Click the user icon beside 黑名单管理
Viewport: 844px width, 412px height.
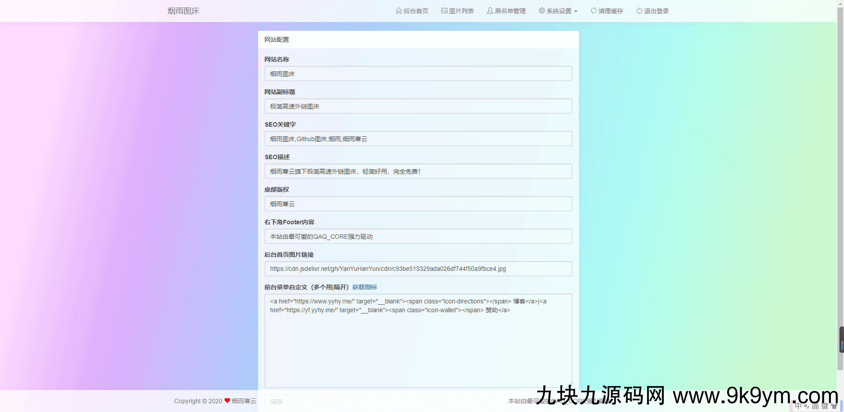point(490,11)
